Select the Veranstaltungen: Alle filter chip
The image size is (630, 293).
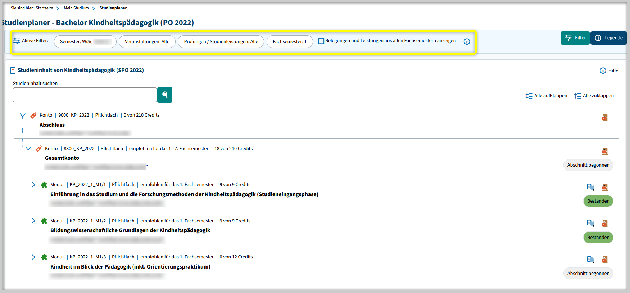coord(147,41)
